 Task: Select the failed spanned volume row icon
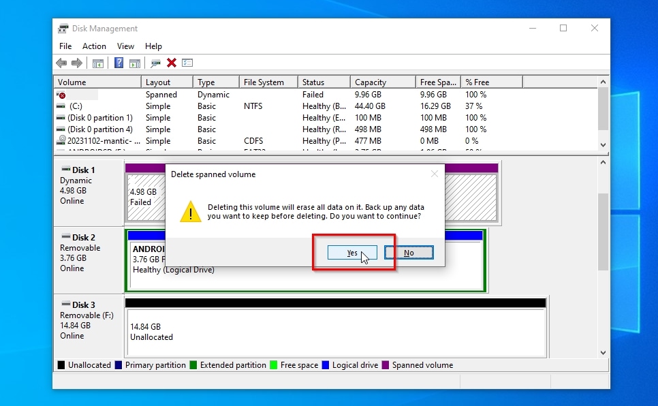pyautogui.click(x=61, y=95)
